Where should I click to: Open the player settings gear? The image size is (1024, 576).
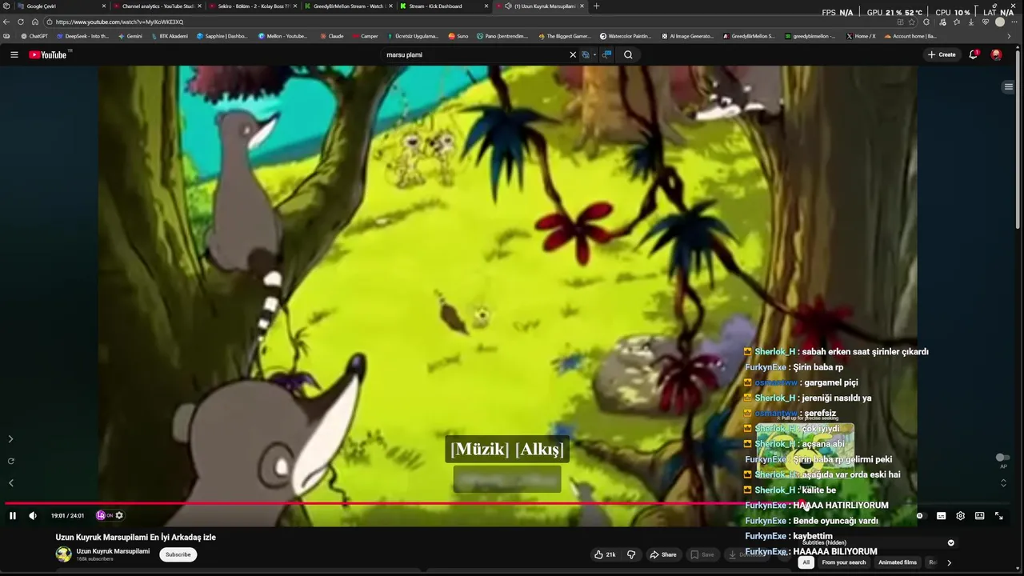tap(960, 516)
